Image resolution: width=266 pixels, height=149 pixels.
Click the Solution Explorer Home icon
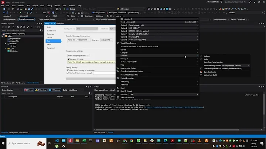(x=9, y=27)
